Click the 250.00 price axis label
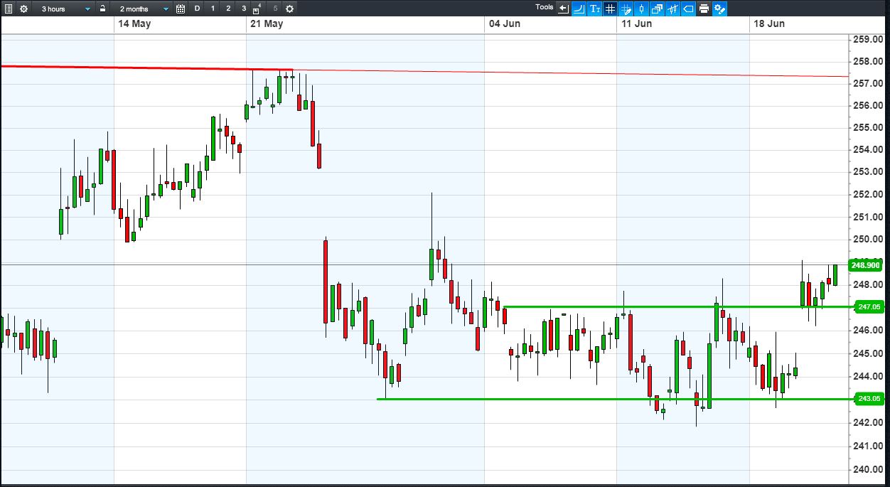Screen dimensions: 890x487 [867, 240]
